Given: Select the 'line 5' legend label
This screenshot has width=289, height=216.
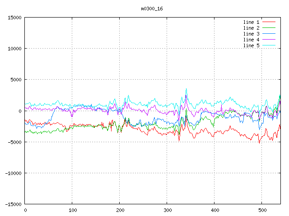Looking at the screenshot, I should [251, 45].
